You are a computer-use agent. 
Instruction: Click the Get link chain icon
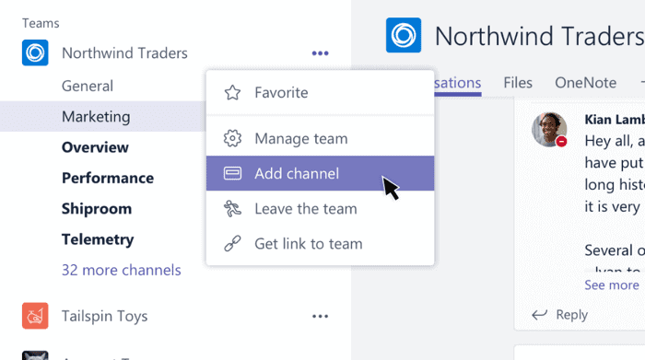232,243
